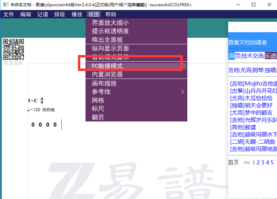Open 内置浏览器 from the menu
277x199 pixels.
tap(136, 74)
